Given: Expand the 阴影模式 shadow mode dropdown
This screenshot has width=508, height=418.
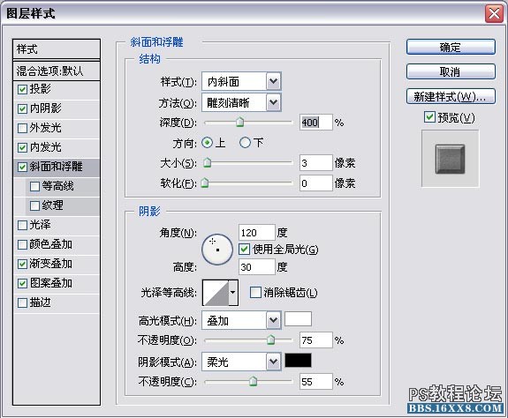Looking at the screenshot, I should (x=241, y=362).
